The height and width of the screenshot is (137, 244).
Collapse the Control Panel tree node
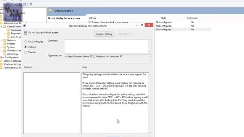pyautogui.click(x=2, y=27)
